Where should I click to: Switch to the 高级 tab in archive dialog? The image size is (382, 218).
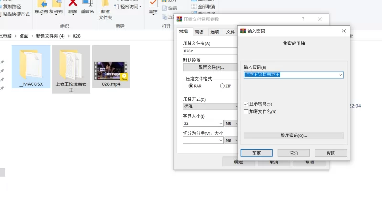point(199,32)
